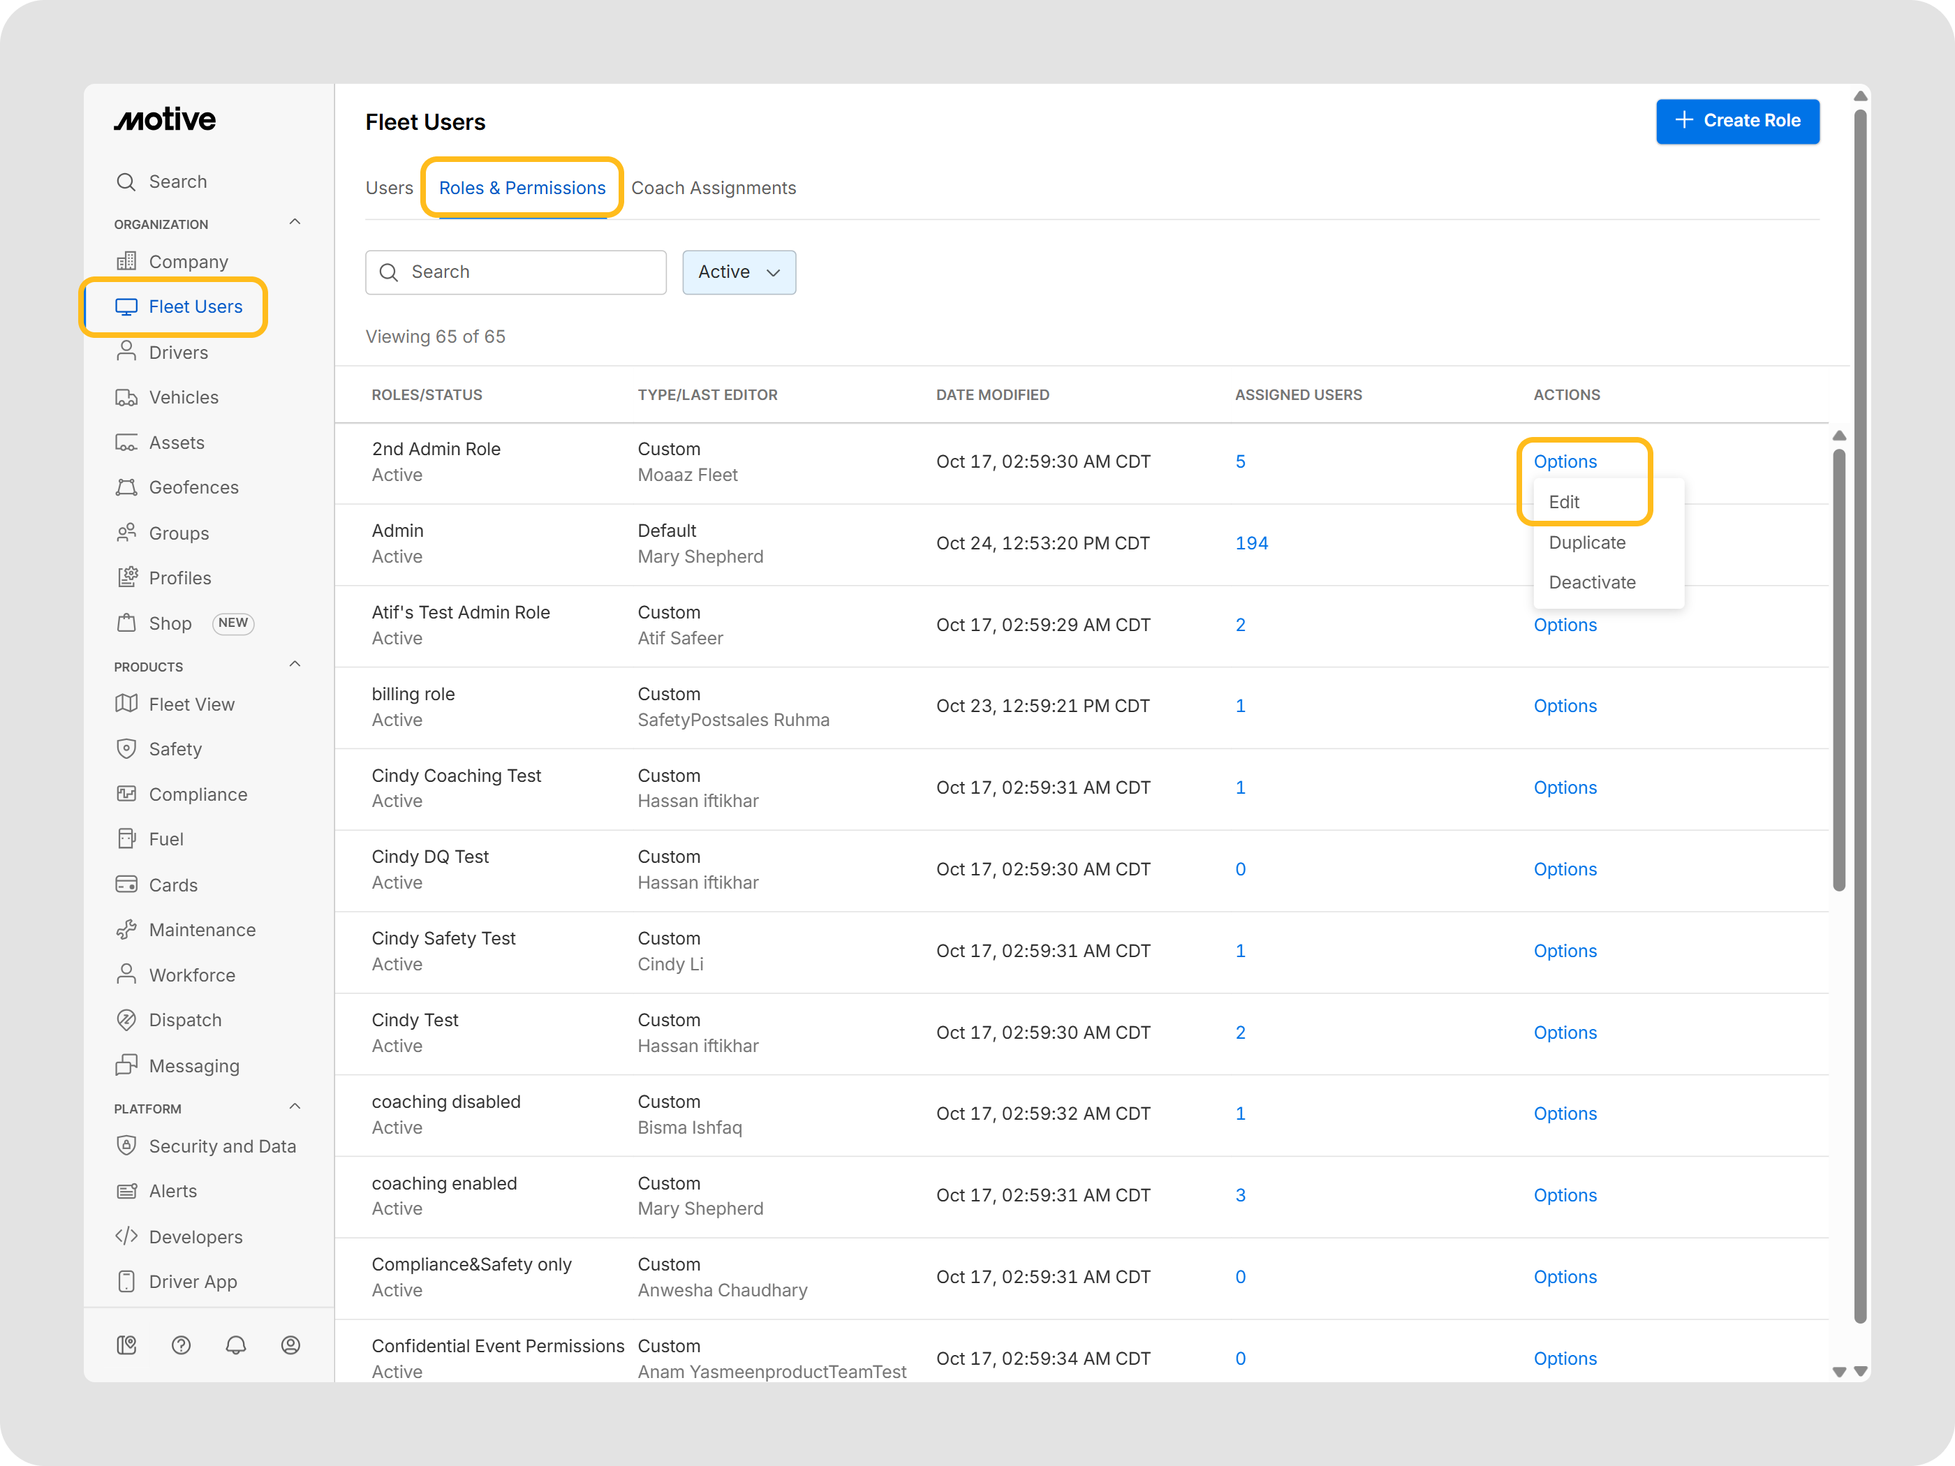Open the 194 assigned users link for Admin
Viewport: 1955px width, 1466px height.
coord(1251,543)
